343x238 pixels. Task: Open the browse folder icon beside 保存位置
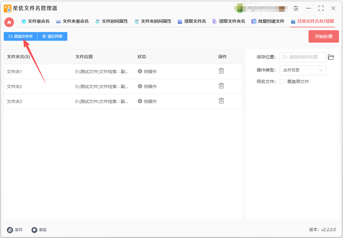pyautogui.click(x=331, y=57)
